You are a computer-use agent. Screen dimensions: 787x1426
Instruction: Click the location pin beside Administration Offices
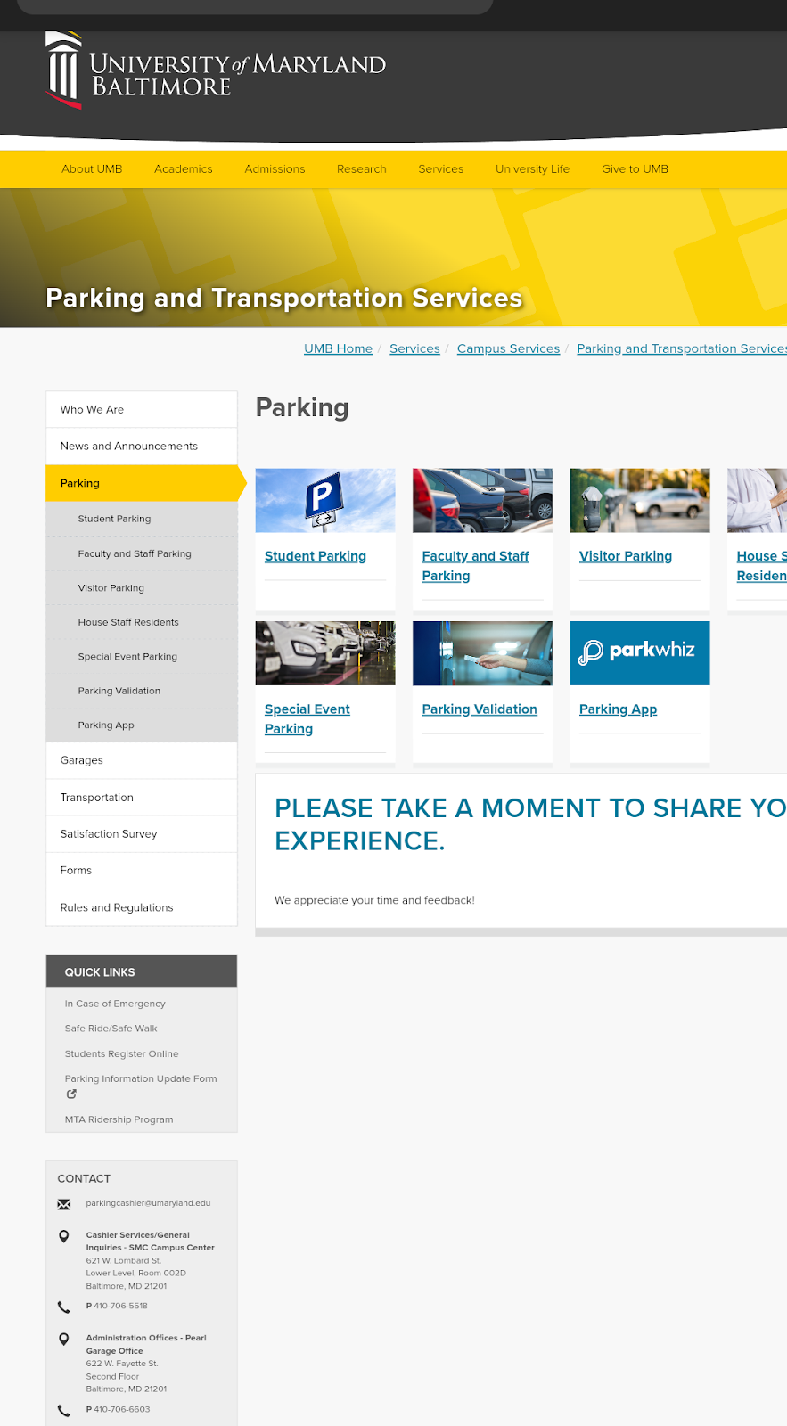tap(64, 1340)
